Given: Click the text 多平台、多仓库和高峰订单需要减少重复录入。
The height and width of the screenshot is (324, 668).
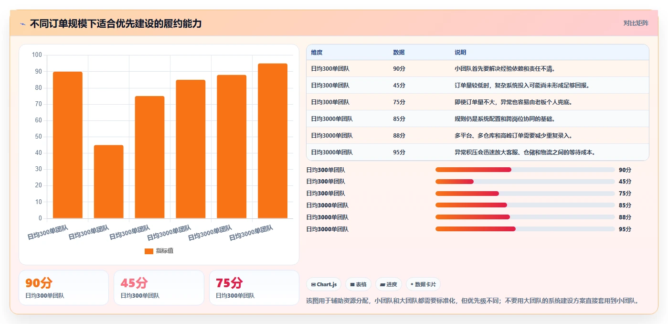Looking at the screenshot, I should point(513,136).
